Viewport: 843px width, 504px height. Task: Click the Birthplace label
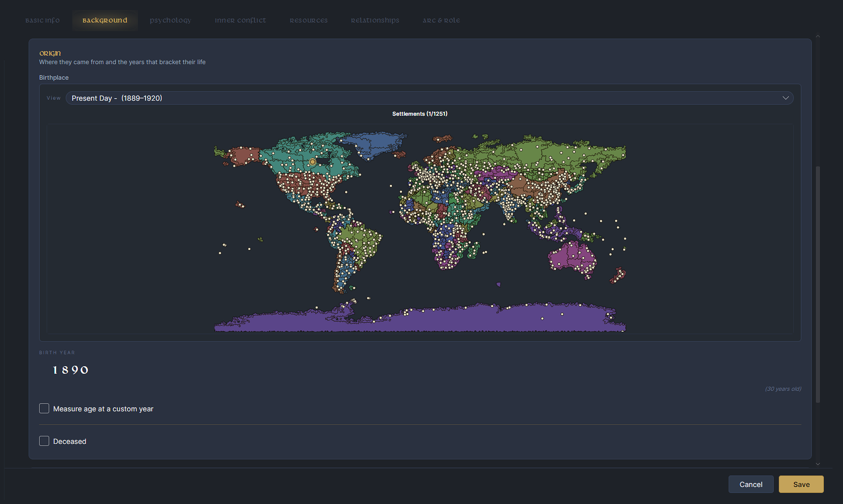click(x=54, y=78)
